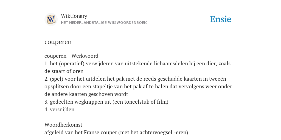Click the line "afgeleid van het Franse couper"
Screen dimensions: 281x140
pos(116,133)
